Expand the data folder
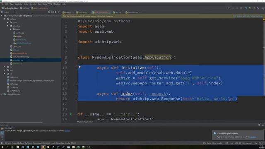Screen dimensions: 265x149 click(11, 29)
